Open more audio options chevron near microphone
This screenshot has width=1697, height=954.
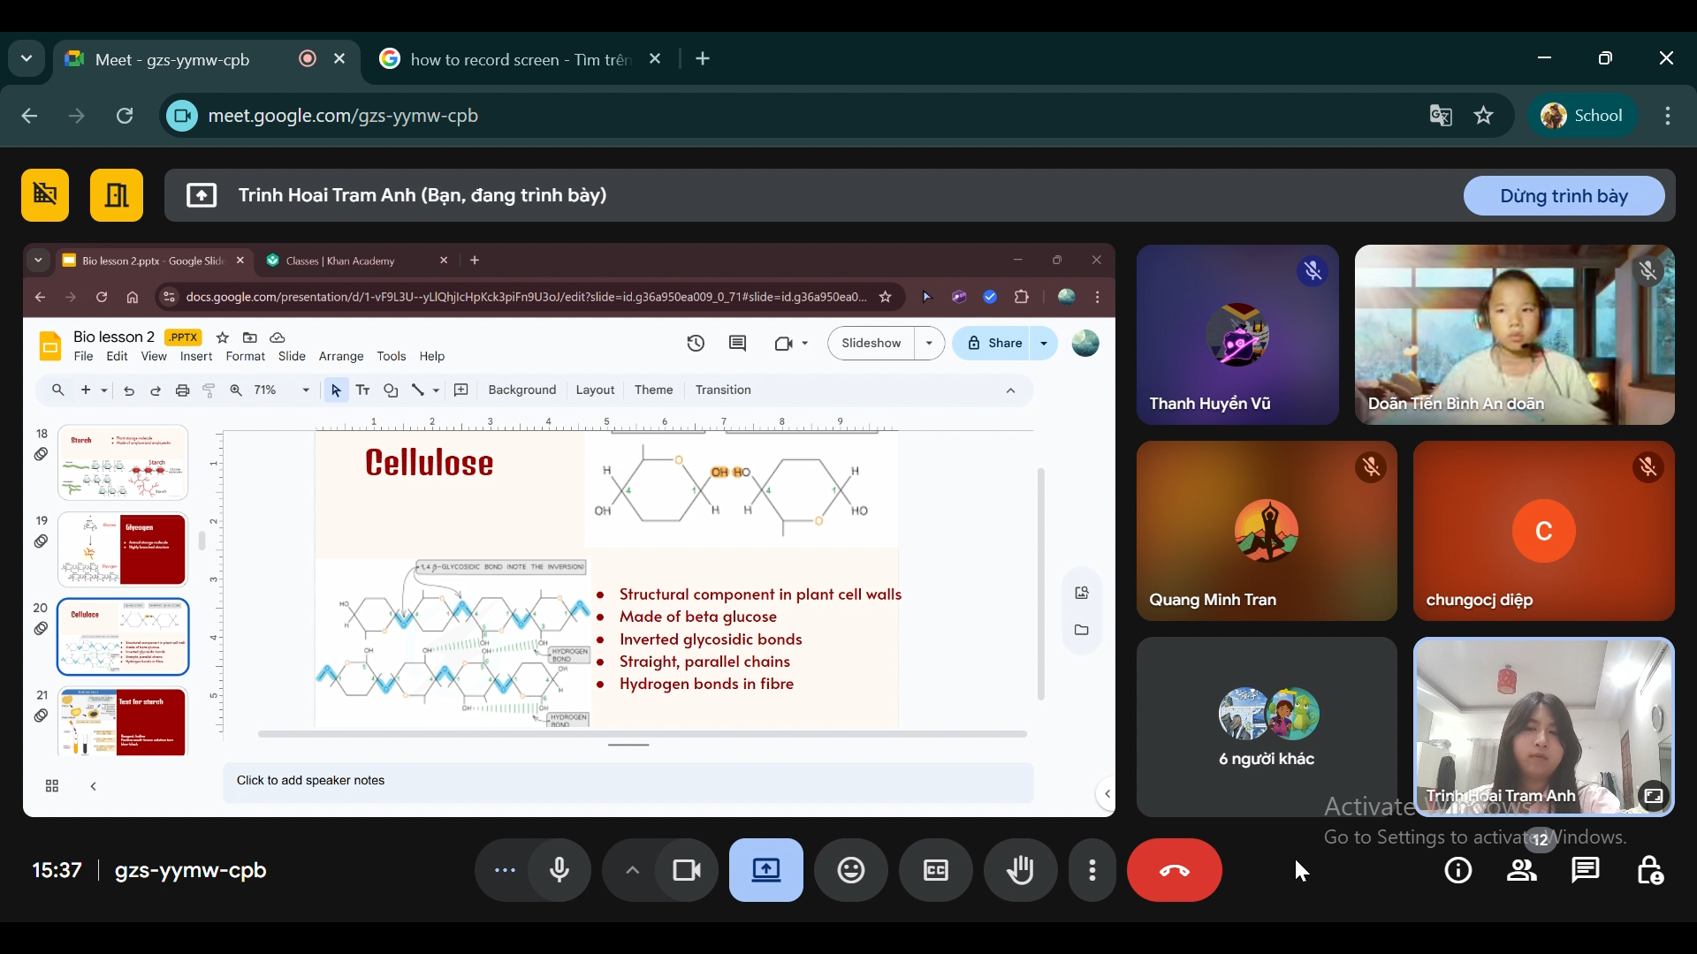point(631,870)
